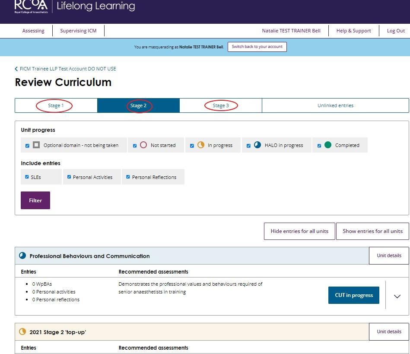Open the Assessing menu
The image size is (410, 354).
(33, 31)
